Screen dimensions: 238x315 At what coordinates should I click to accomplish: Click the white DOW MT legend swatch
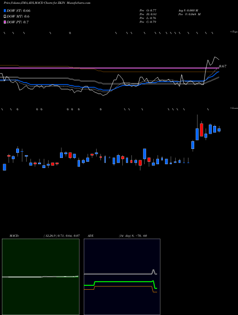[5, 17]
